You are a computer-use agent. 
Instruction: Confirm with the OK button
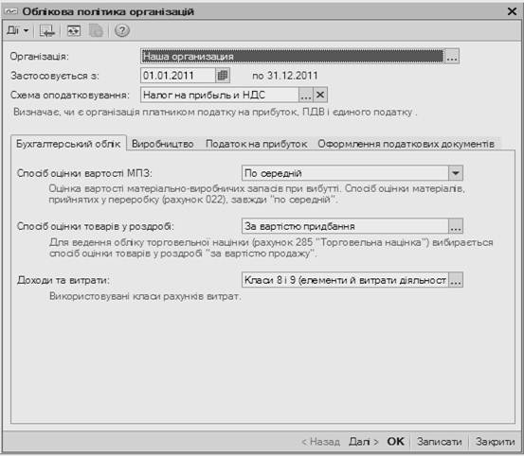[x=396, y=442]
